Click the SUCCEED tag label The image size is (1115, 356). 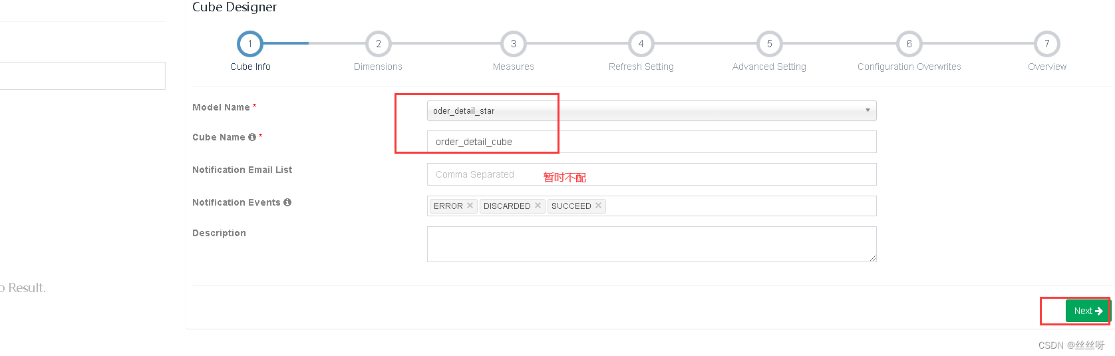point(571,206)
